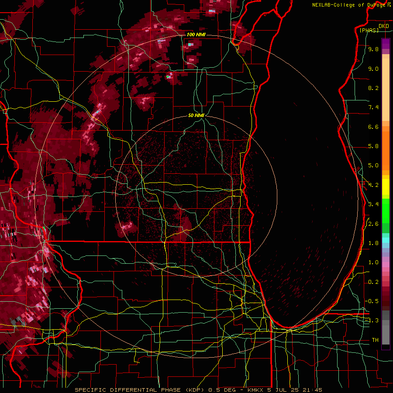Click the 4.2 scale value

(373, 185)
